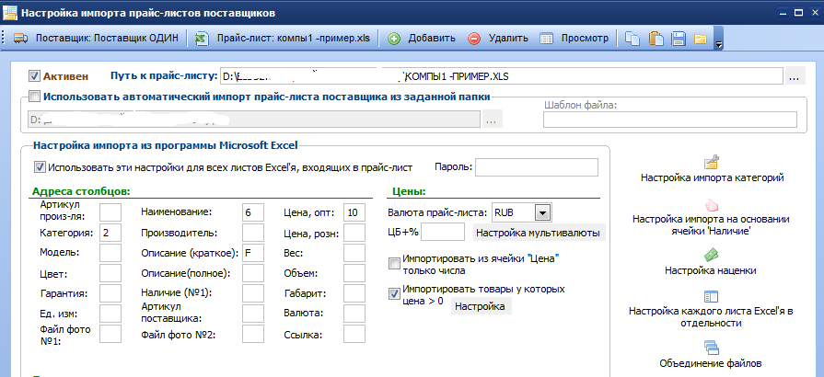This screenshot has width=824, height=377.
Task: Click the green money markup icon
Action: [x=711, y=256]
